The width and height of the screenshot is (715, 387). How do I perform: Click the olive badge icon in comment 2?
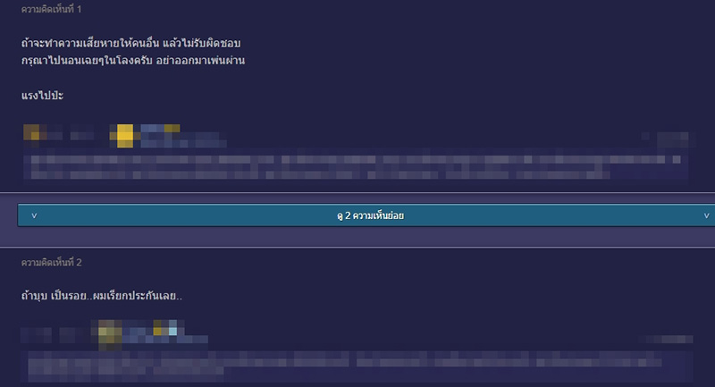(109, 333)
